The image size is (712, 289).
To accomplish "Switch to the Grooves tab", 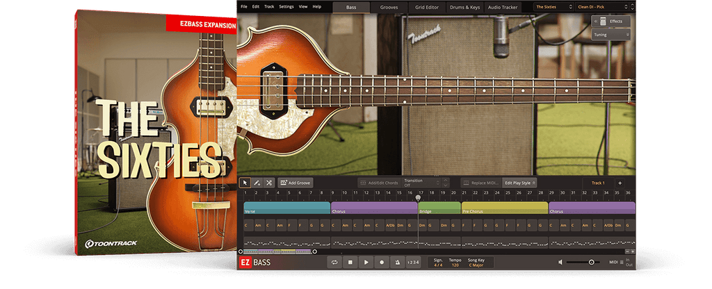I will (x=389, y=7).
